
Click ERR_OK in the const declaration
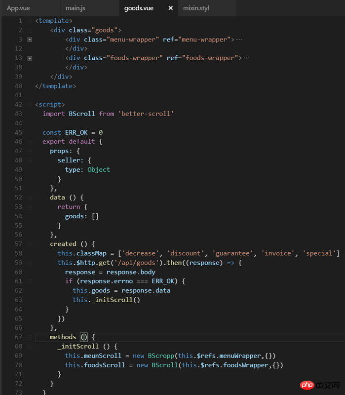click(77, 133)
